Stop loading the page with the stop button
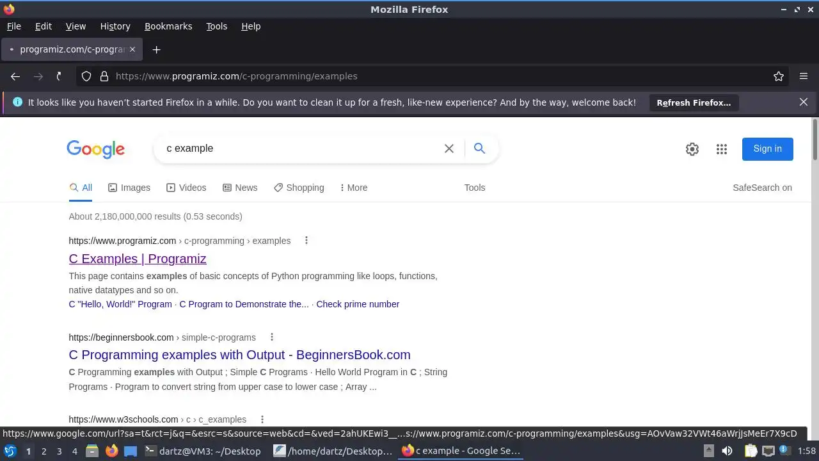 coord(59,76)
